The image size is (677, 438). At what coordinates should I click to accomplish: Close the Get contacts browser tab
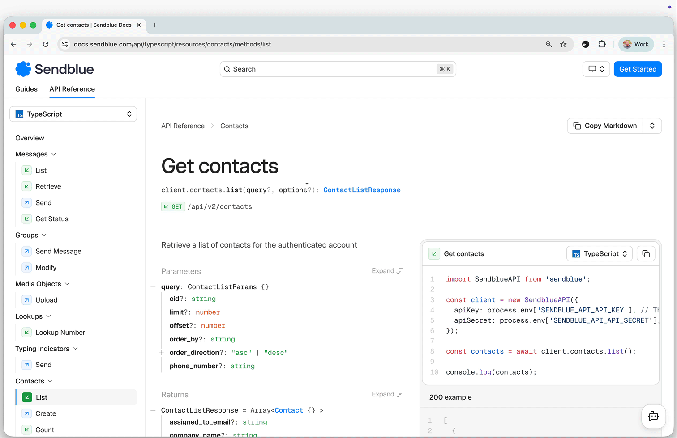click(x=139, y=25)
